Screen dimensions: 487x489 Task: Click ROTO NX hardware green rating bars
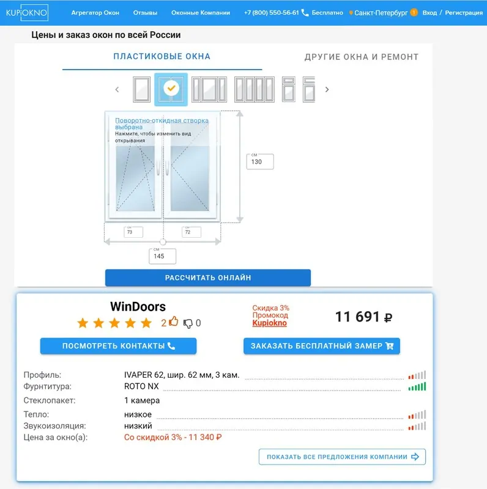click(x=417, y=387)
